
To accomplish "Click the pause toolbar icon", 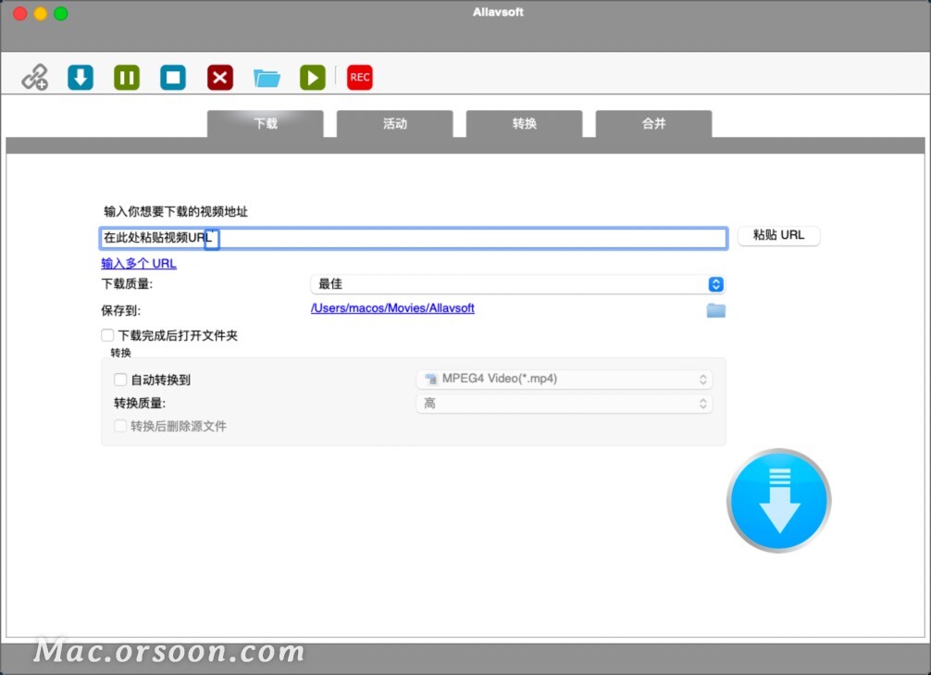I will click(x=126, y=77).
